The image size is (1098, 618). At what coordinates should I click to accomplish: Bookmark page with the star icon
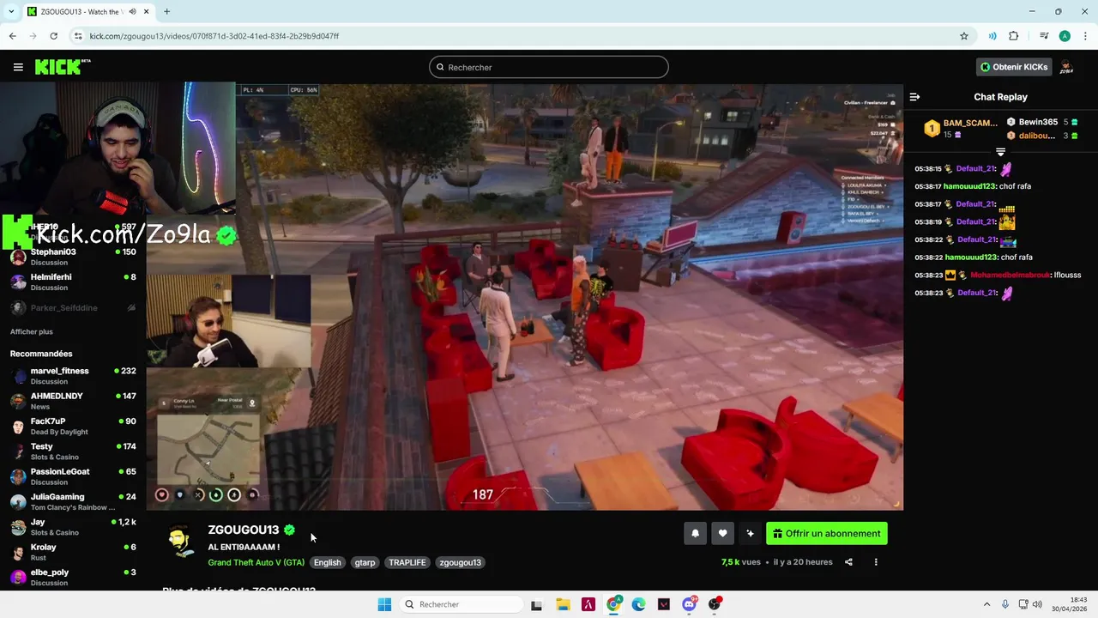pyautogui.click(x=964, y=36)
